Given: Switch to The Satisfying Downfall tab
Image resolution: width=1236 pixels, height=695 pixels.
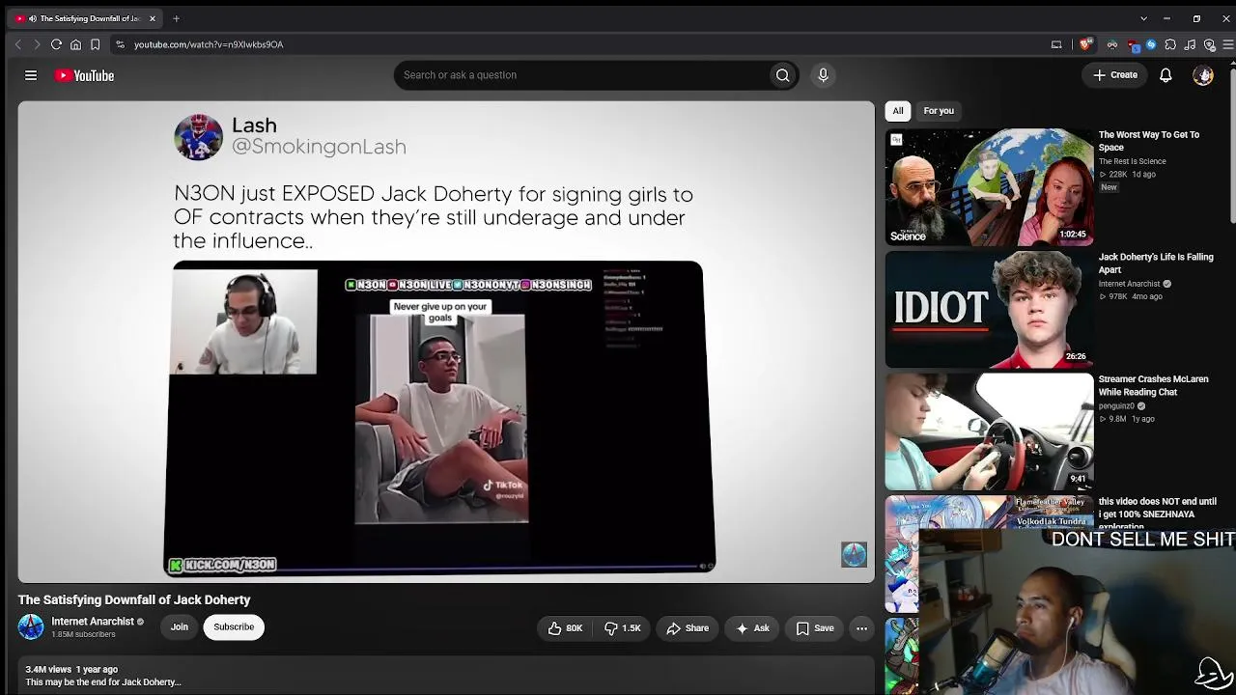Looking at the screenshot, I should point(85,18).
